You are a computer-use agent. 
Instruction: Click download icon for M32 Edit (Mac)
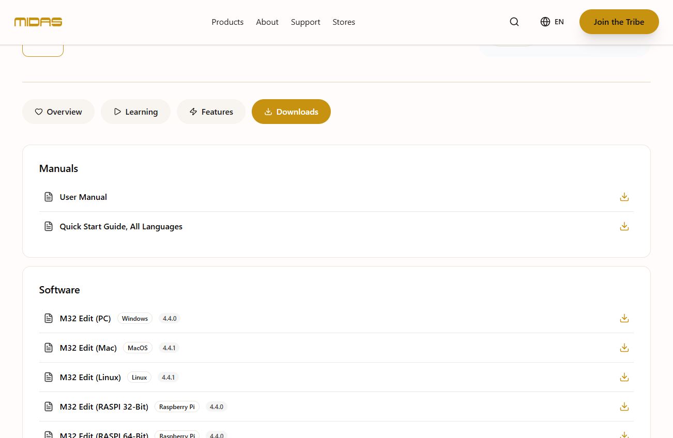[x=624, y=348]
